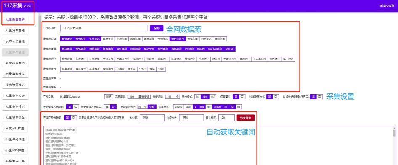Image resolution: width=398 pixels, height=165 pixels.
Task: Enable the 新浪新闻 data source
Action: point(122,39)
